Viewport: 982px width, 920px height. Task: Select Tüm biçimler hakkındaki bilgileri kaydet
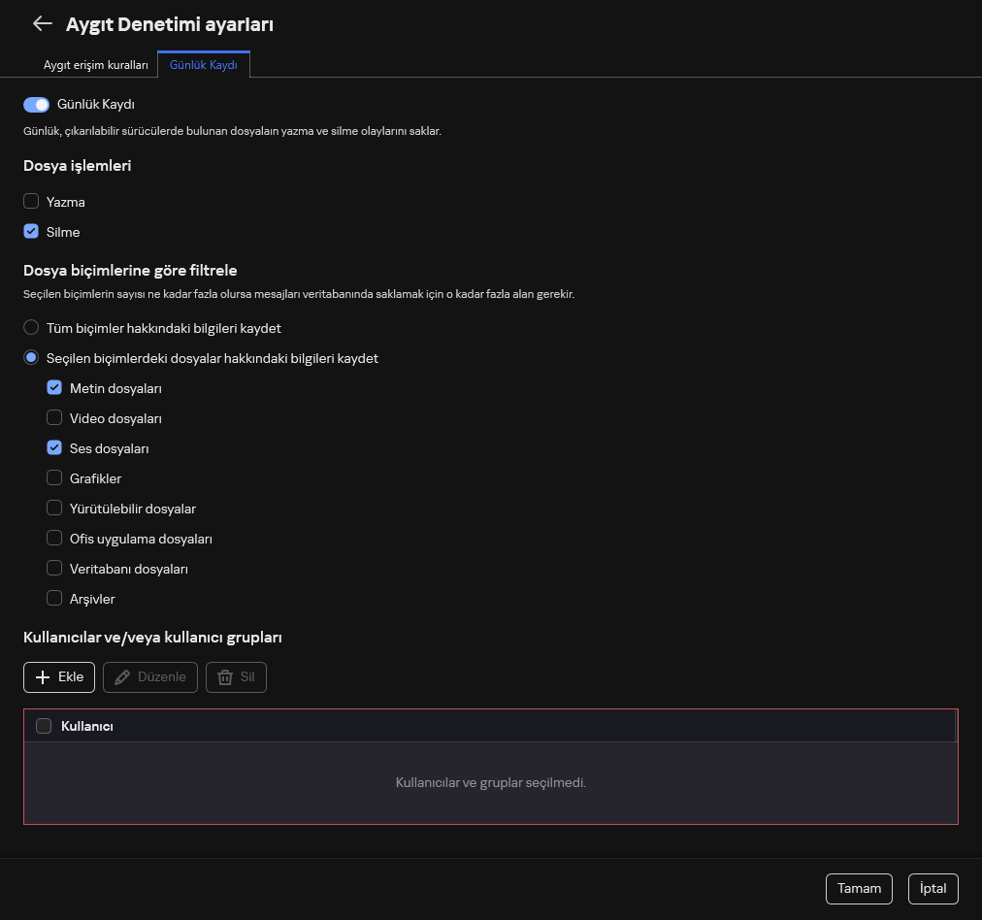pyautogui.click(x=31, y=328)
